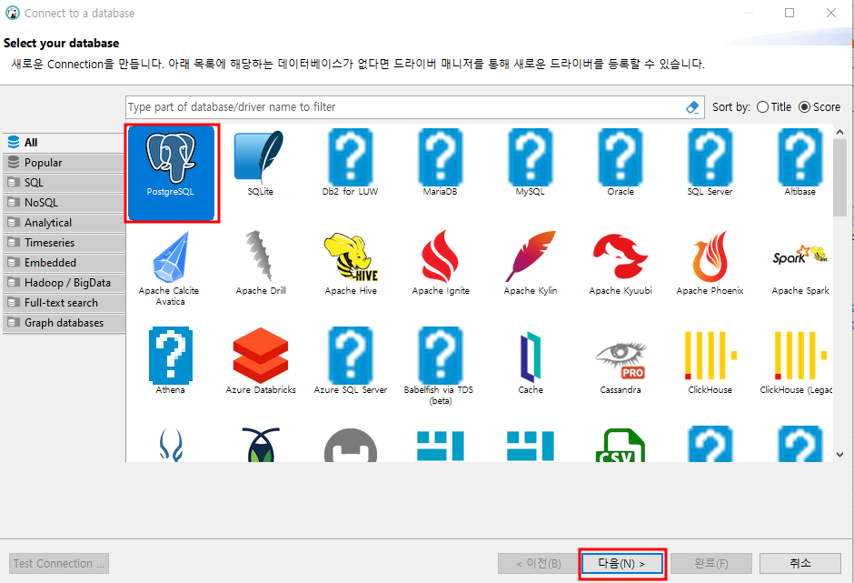Switch to the Embedded category
Viewport: 854px width, 583px height.
(x=64, y=262)
